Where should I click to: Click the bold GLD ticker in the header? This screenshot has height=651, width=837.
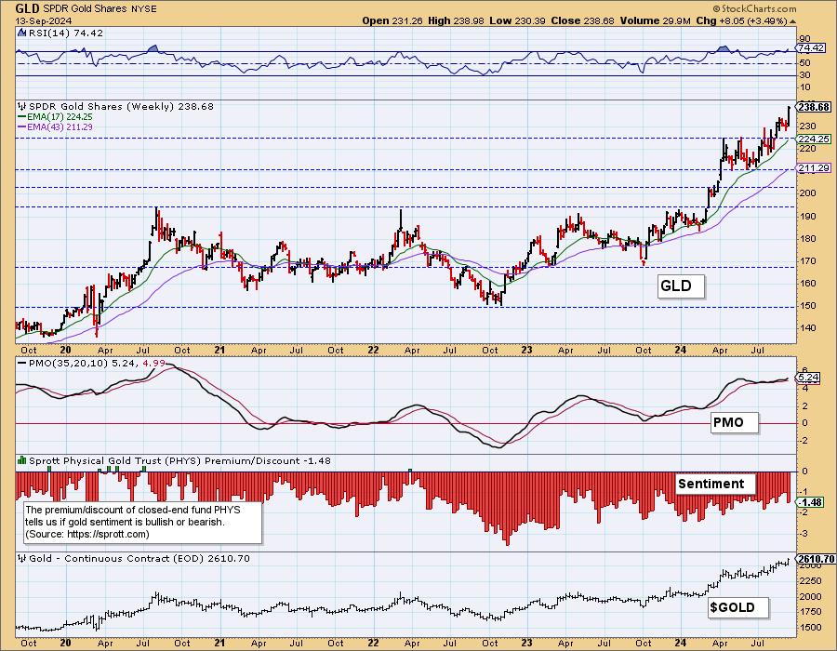(26, 8)
